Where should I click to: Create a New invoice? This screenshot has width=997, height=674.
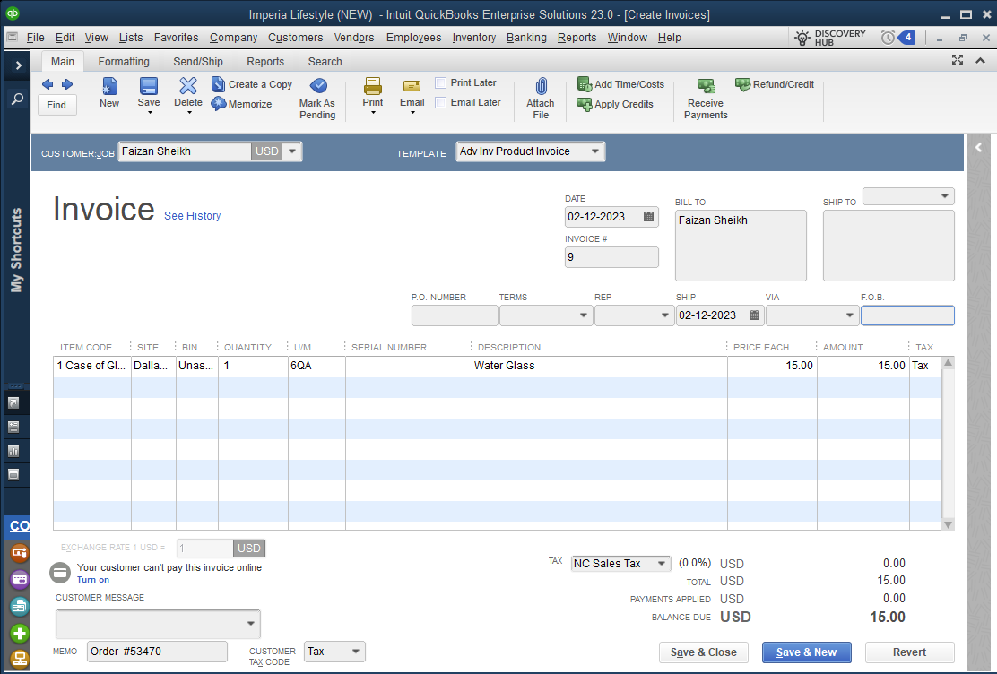109,93
